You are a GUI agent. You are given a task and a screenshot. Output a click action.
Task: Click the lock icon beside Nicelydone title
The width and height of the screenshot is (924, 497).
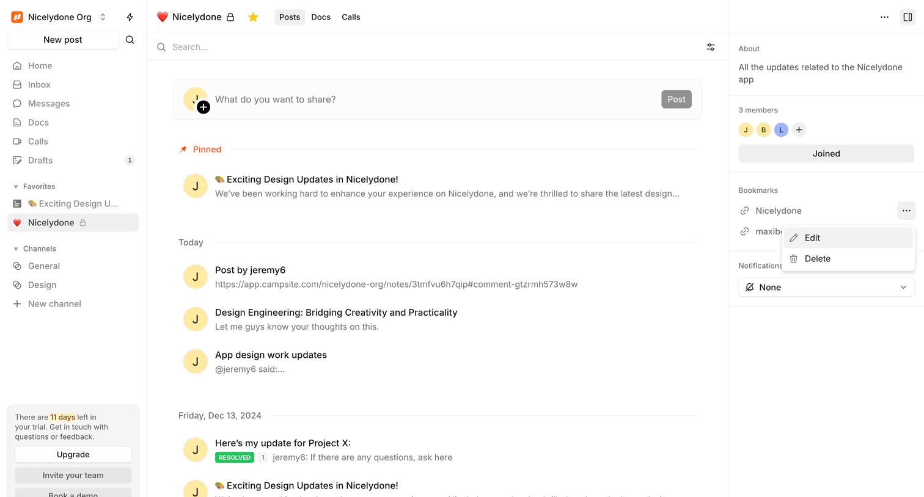(230, 17)
